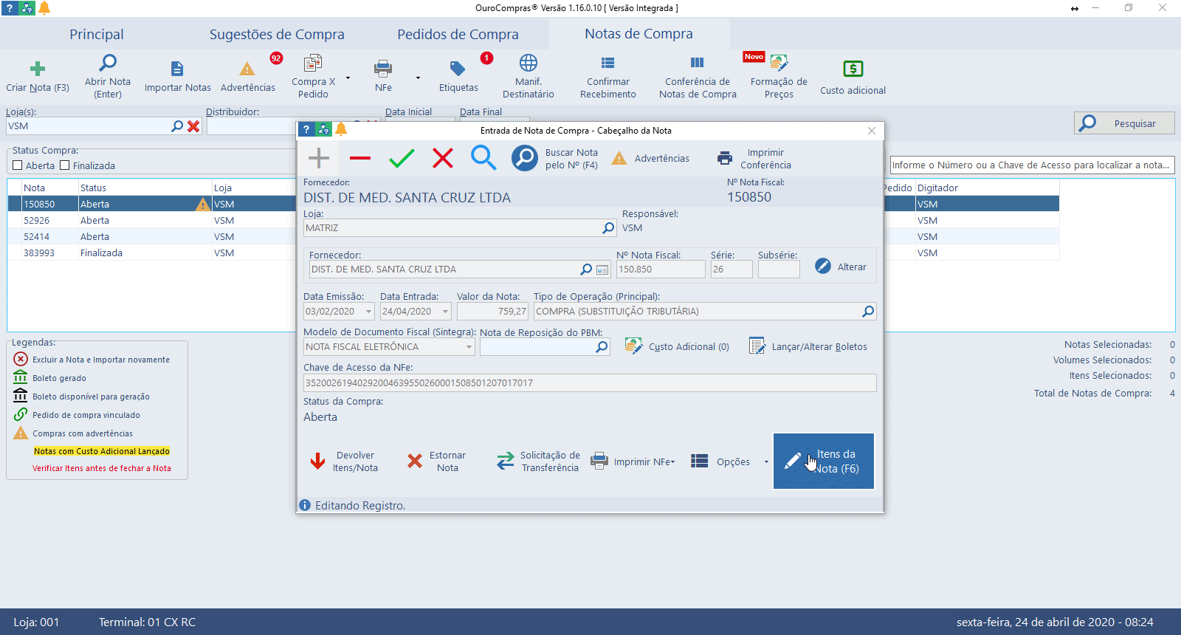The width and height of the screenshot is (1181, 635).
Task: Open Manif. Destinatário globe icon
Action: click(528, 63)
